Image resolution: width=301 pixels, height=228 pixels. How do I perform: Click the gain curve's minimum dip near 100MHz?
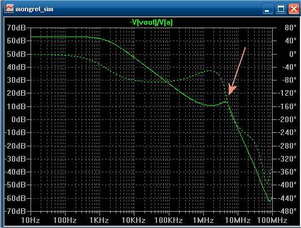point(269,201)
